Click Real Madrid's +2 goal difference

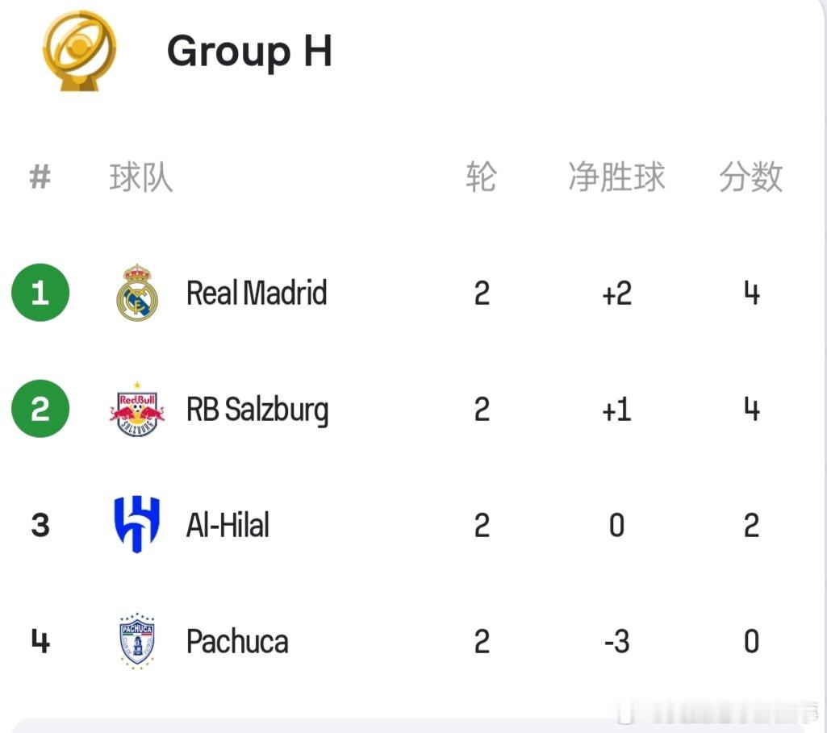point(616,294)
